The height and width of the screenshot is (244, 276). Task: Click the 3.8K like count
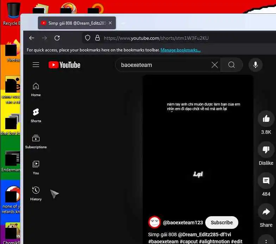coord(266,132)
